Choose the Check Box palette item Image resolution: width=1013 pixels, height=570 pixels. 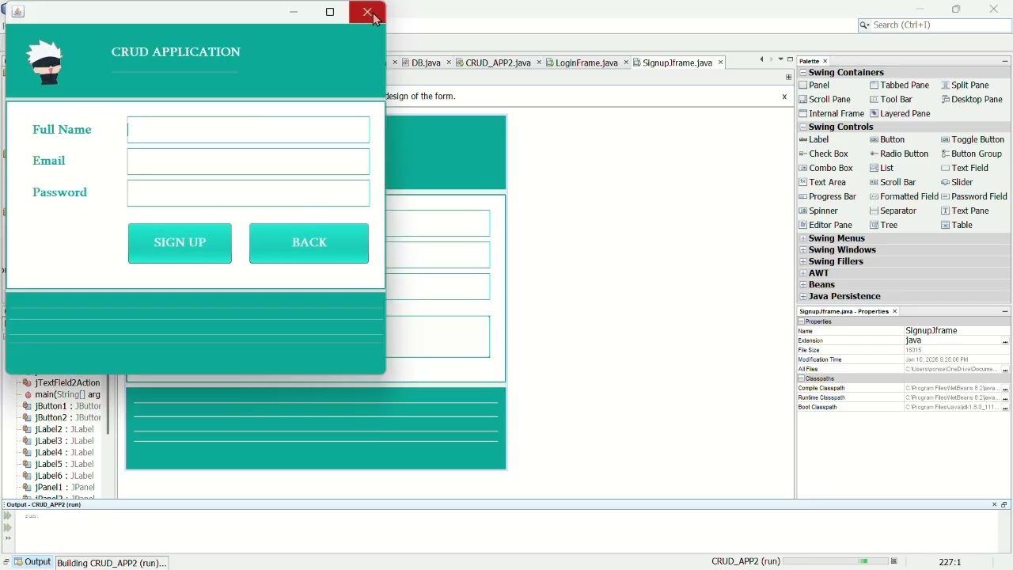click(824, 154)
